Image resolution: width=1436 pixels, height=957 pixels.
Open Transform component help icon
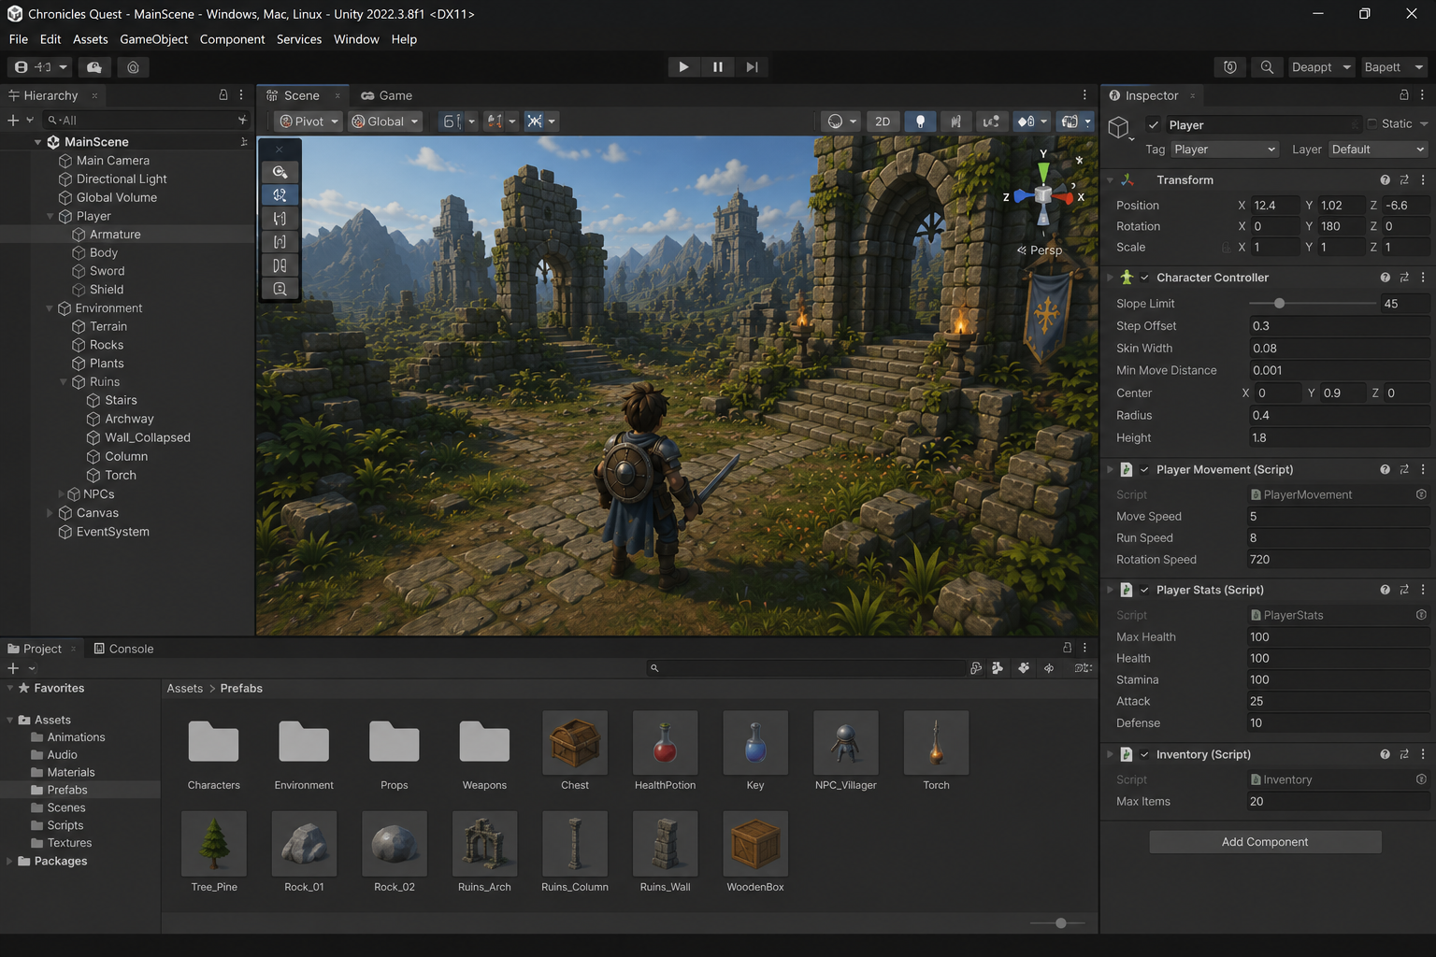click(1385, 179)
